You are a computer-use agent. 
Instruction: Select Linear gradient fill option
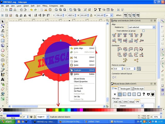[125, 94]
